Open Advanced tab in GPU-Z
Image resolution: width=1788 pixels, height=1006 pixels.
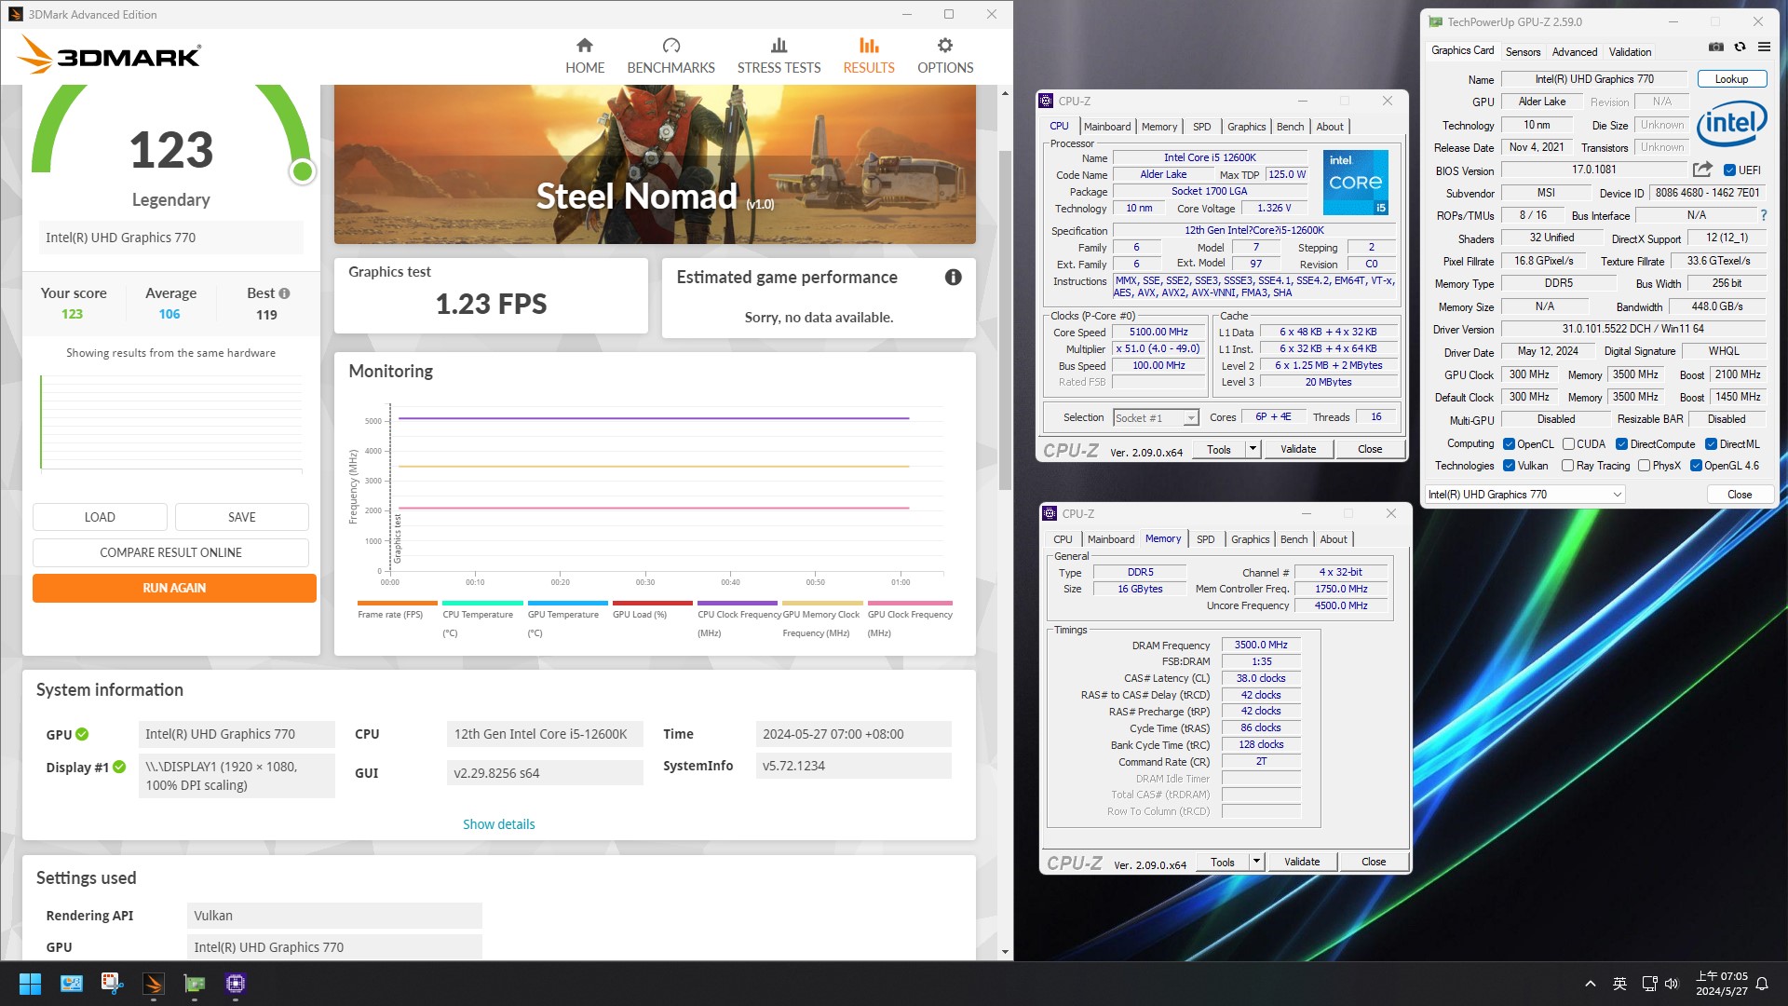pyautogui.click(x=1575, y=52)
